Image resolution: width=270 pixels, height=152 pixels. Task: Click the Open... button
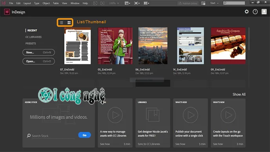coord(38,61)
